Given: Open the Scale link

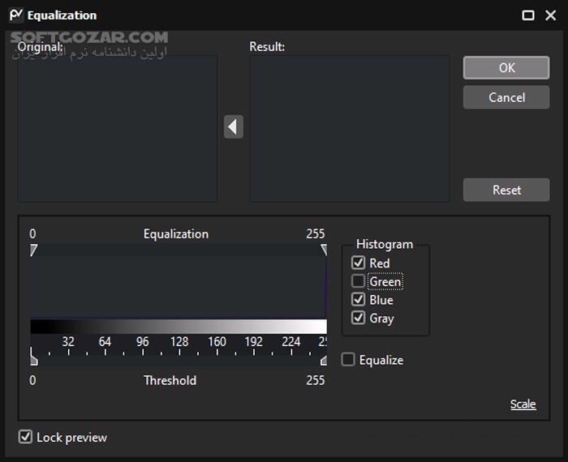Looking at the screenshot, I should click(x=523, y=404).
